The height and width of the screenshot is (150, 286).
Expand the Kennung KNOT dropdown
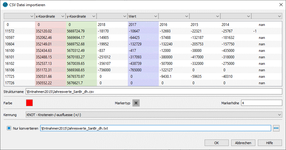154,115
